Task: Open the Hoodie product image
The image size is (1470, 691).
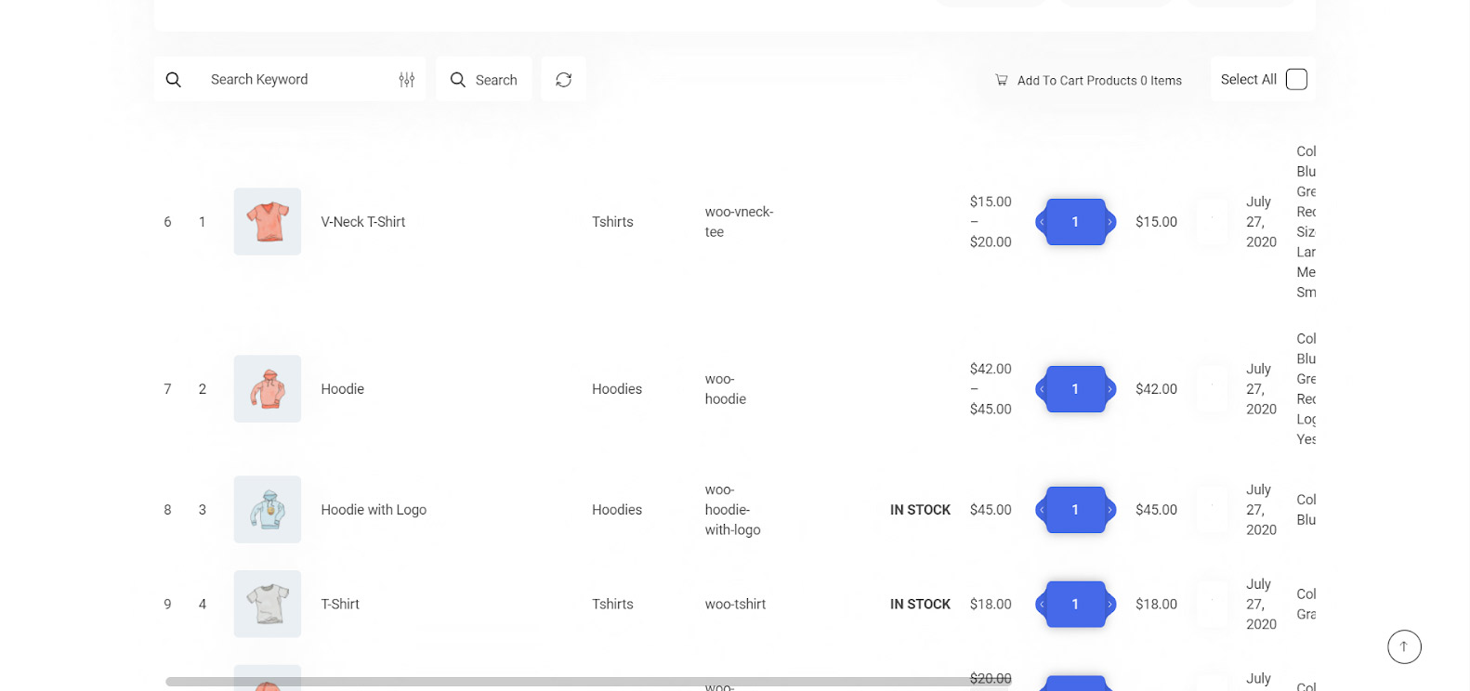Action: click(x=268, y=389)
